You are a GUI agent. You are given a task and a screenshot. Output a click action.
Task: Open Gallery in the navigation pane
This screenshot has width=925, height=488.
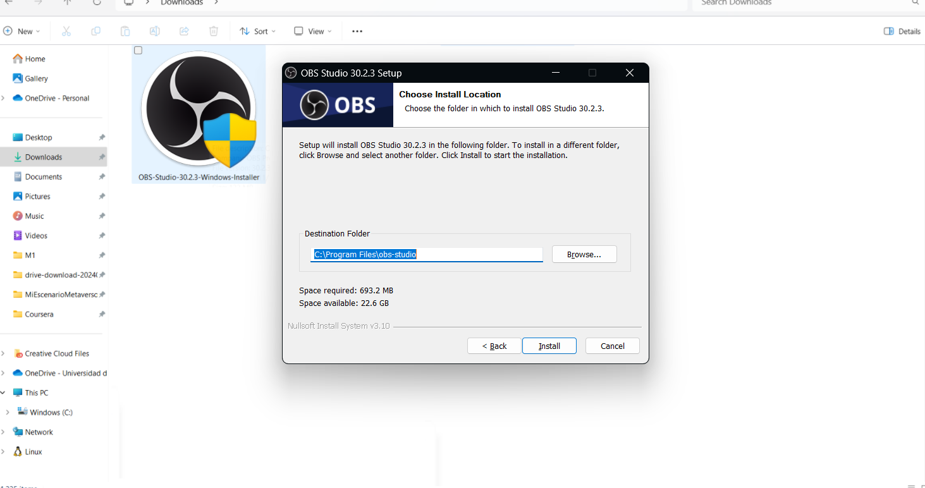[x=30, y=78]
